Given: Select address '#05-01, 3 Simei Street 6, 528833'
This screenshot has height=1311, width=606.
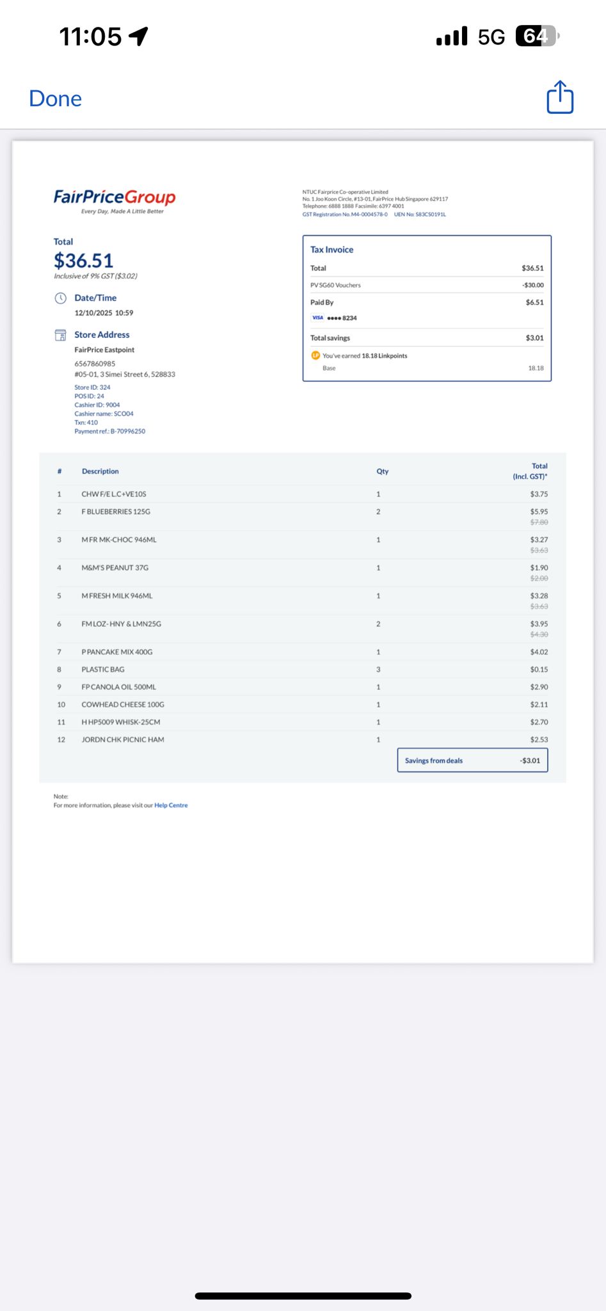Looking at the screenshot, I should pyautogui.click(x=125, y=374).
